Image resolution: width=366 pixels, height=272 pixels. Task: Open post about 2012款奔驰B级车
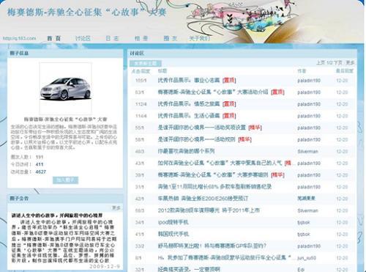209,210
